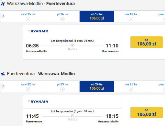Viewport: 165px width, 126px height.
Task: Click no-flight icon under nie 25 lis
Action: click(x=131, y=89)
